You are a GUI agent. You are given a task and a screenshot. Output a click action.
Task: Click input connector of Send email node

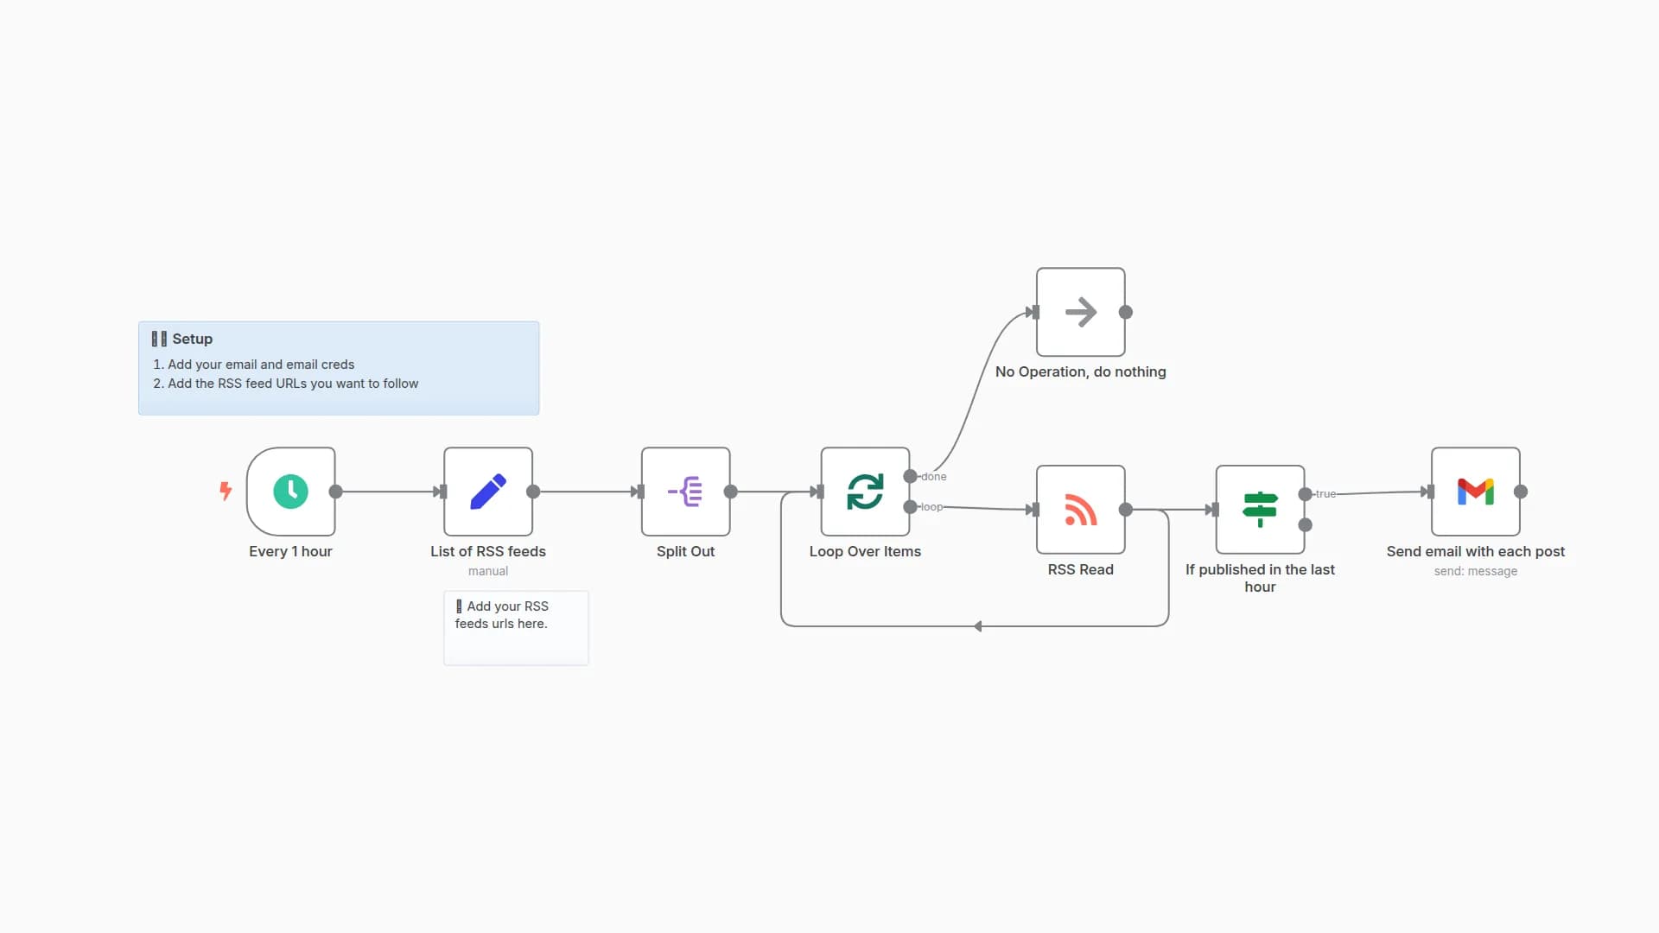1430,492
